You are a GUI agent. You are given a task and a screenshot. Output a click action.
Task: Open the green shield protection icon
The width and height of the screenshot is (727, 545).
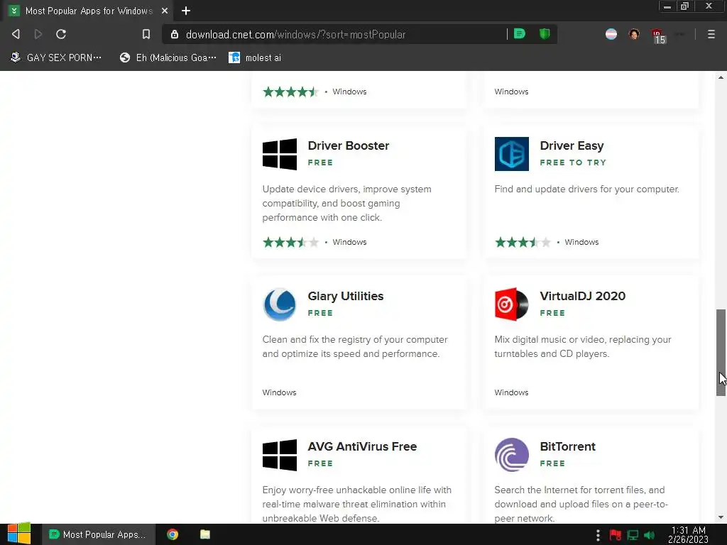coord(545,34)
